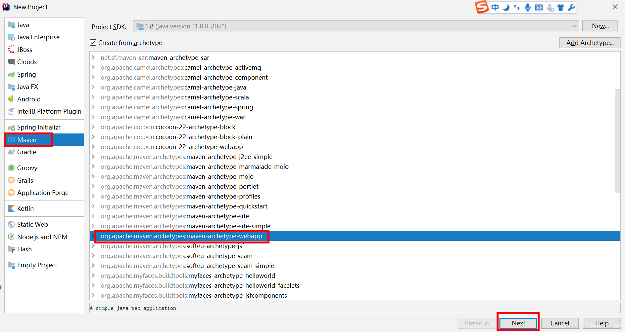Select the Java project type icon
Image resolution: width=625 pixels, height=332 pixels.
tap(11, 25)
